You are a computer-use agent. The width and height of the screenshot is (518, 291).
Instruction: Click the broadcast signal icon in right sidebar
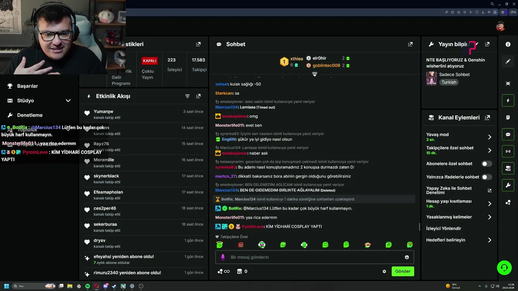(508, 152)
